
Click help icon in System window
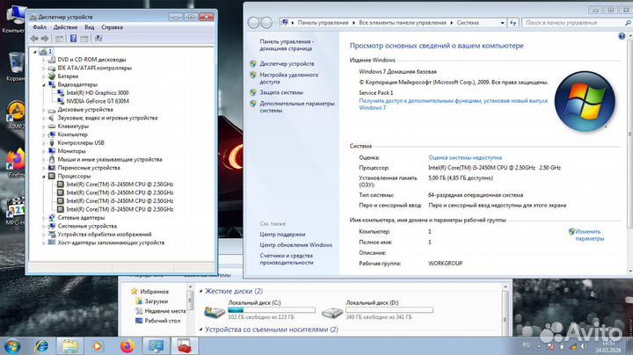[622, 36]
